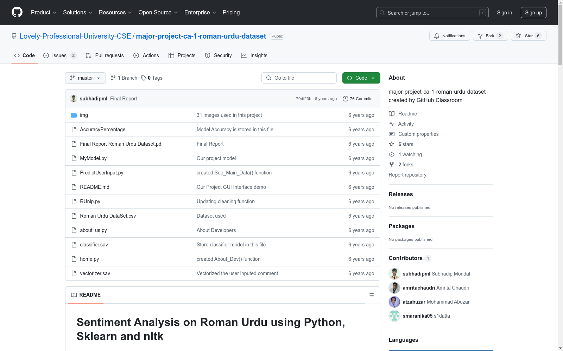Select the README tab heading
563x351 pixels.
[86, 295]
